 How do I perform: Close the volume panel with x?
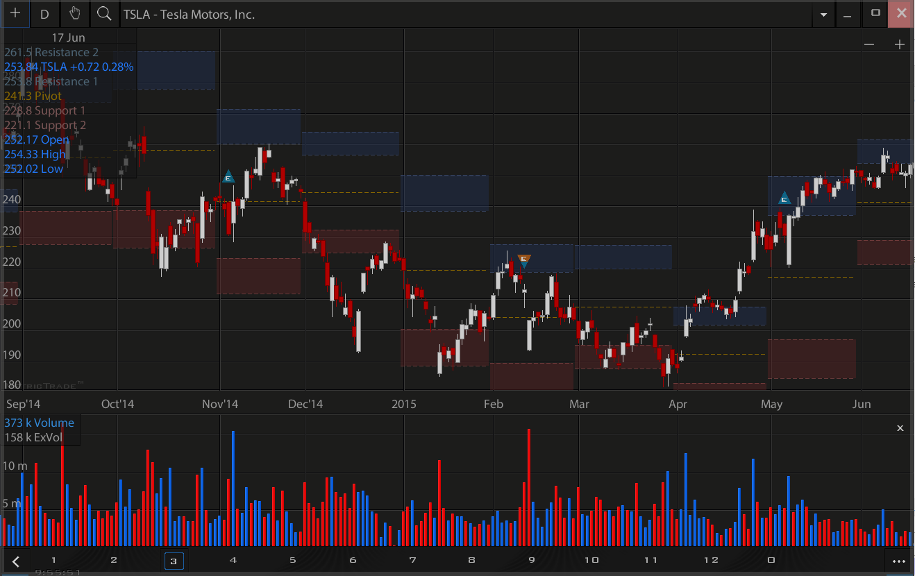coord(900,428)
